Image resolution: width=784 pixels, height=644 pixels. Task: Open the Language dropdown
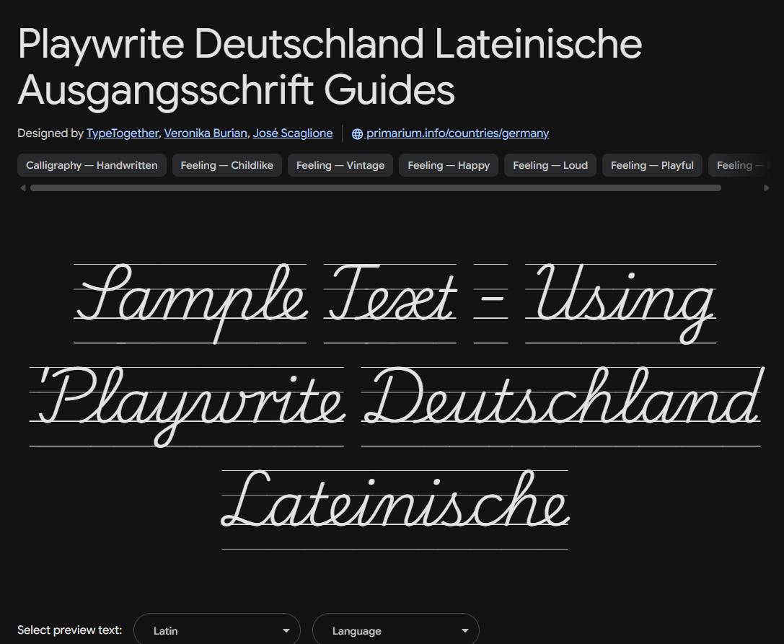tap(395, 630)
